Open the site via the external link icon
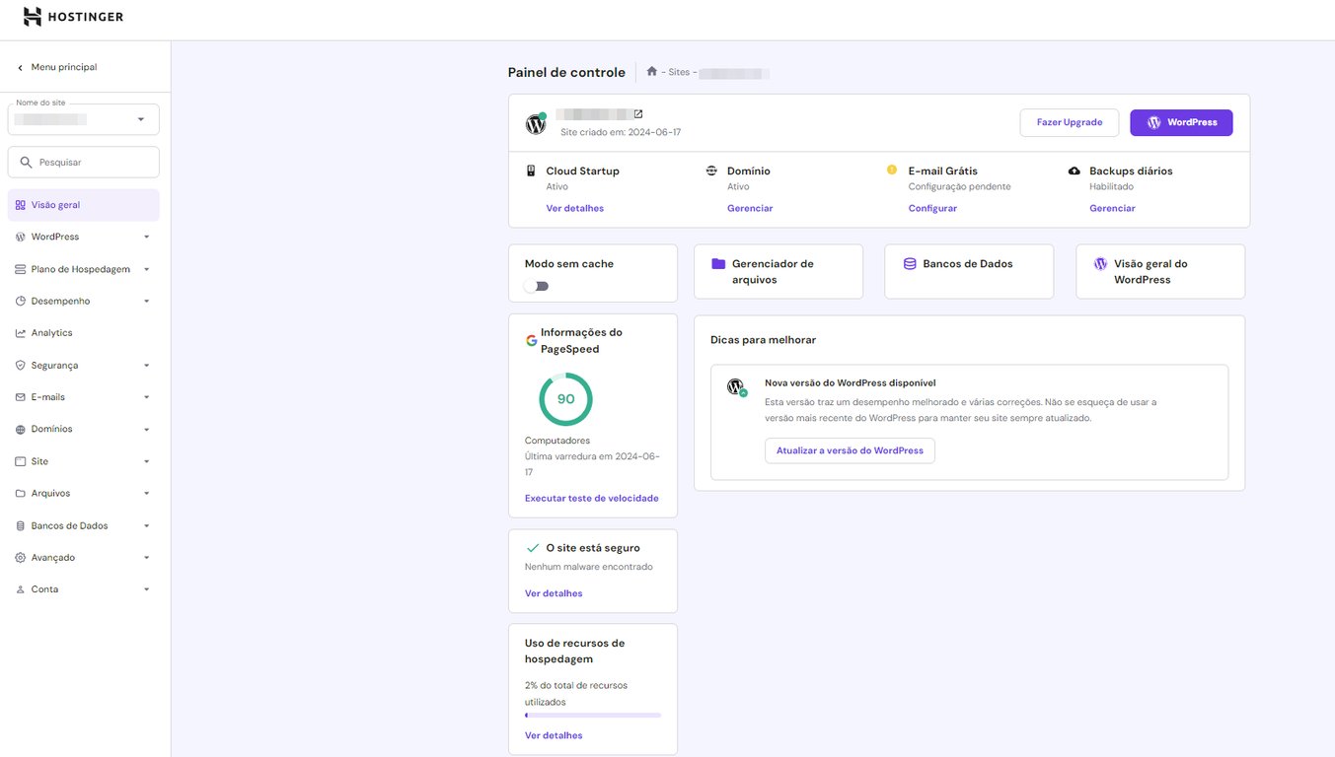Screen dimensions: 1335x757 pos(639,112)
